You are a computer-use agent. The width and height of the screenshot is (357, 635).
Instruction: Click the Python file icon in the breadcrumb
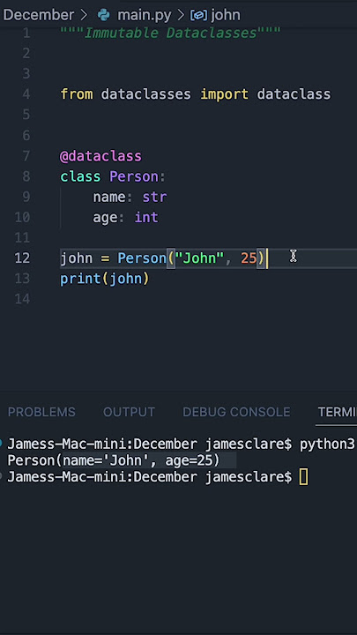(104, 15)
